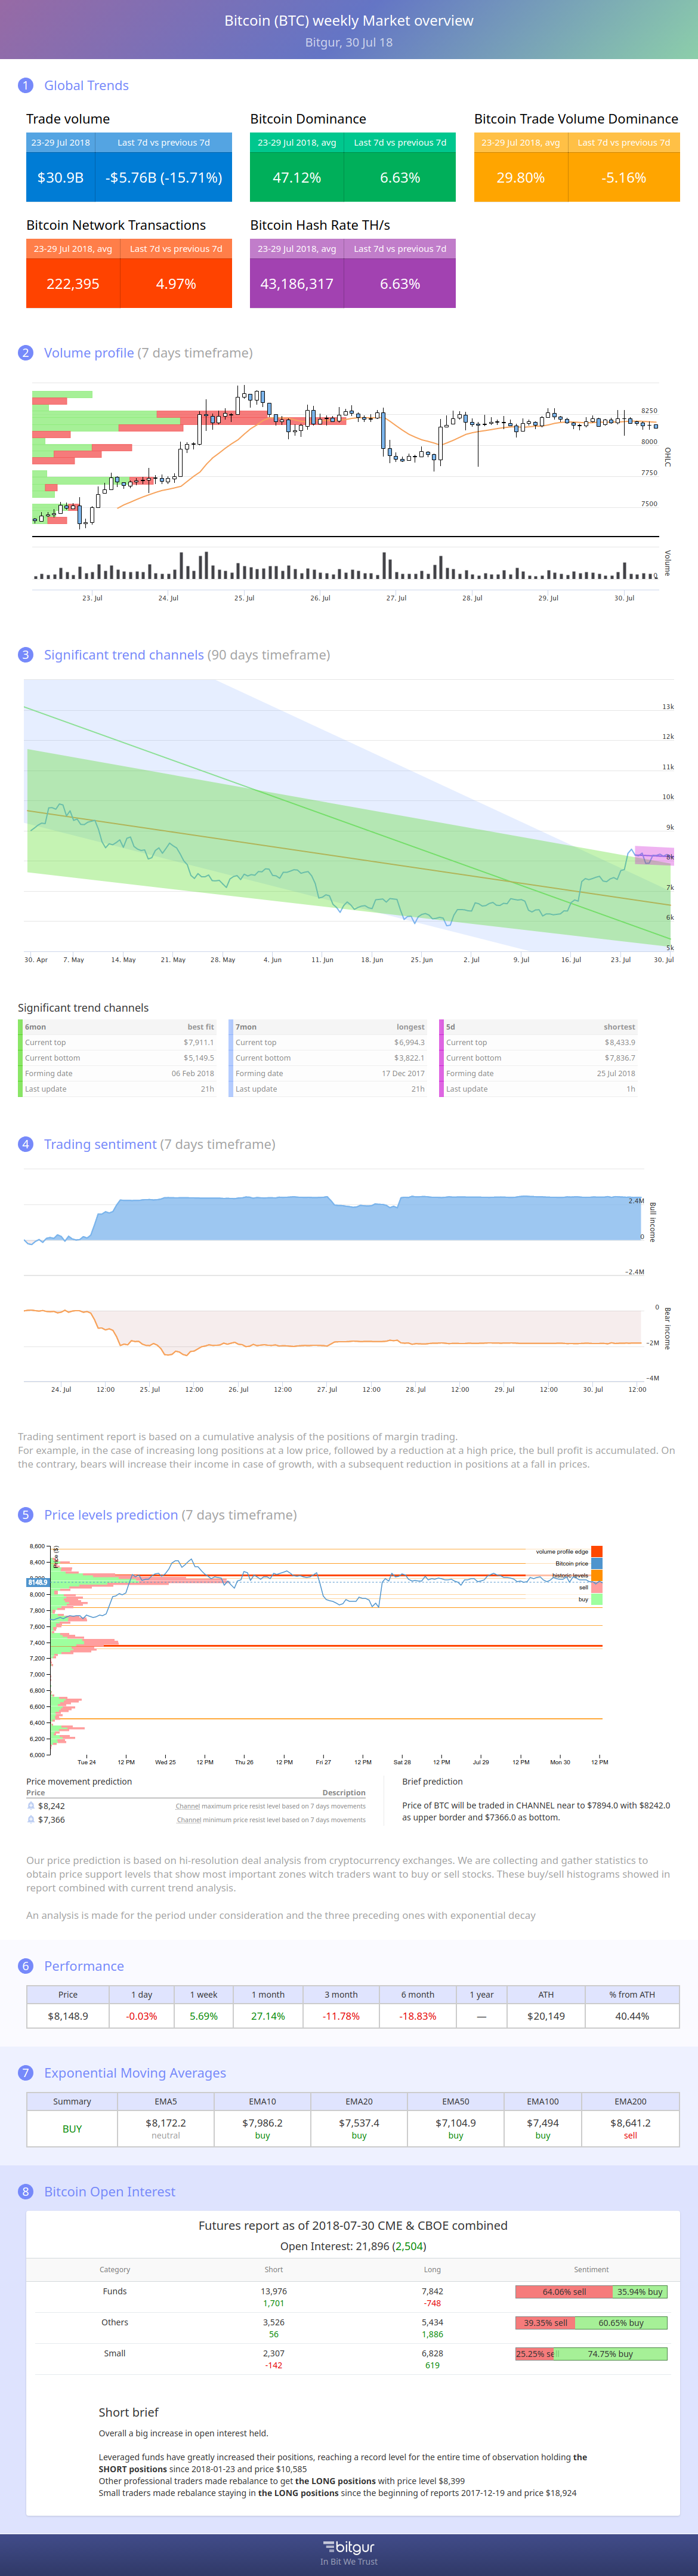Screen dimensions: 698x2576
Task: Open the Exponential Moving Averages heading
Action: pyautogui.click(x=135, y=2073)
